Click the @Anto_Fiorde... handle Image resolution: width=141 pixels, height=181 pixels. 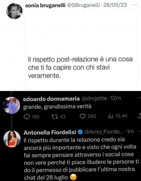[103, 132]
